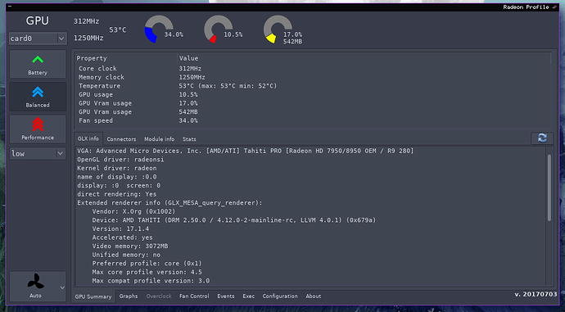This screenshot has width=565, height=312.
Task: Click the Max core profile version line
Action: [147, 272]
